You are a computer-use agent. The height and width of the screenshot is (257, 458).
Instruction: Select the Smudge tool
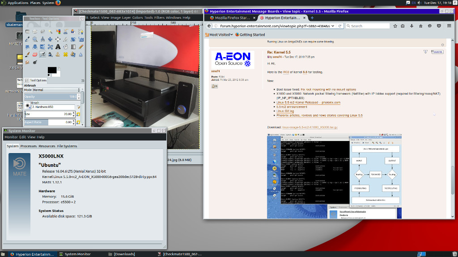coord(27,62)
